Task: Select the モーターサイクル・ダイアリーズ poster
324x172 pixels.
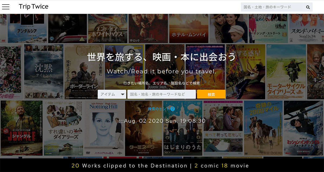Action: tap(286, 72)
